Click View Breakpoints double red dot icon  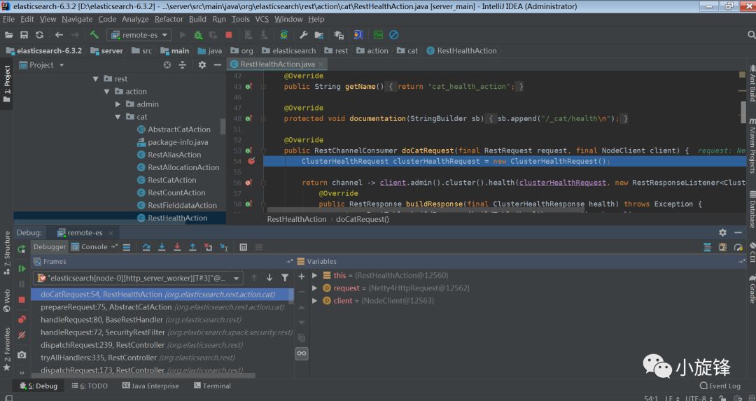click(x=22, y=319)
